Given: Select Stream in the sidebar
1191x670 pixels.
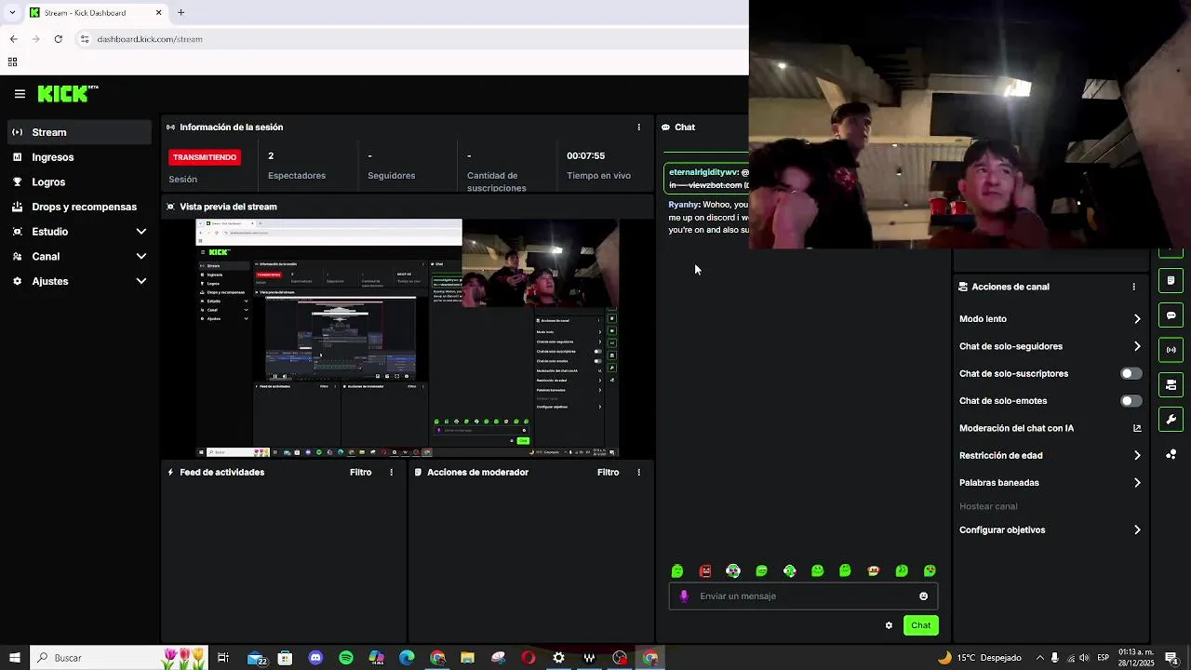Looking at the screenshot, I should coord(79,132).
